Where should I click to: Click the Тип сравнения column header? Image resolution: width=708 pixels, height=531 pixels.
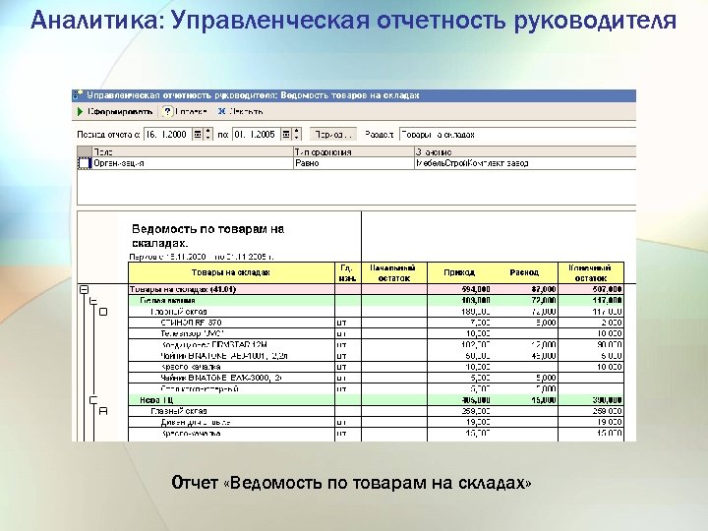(354, 151)
